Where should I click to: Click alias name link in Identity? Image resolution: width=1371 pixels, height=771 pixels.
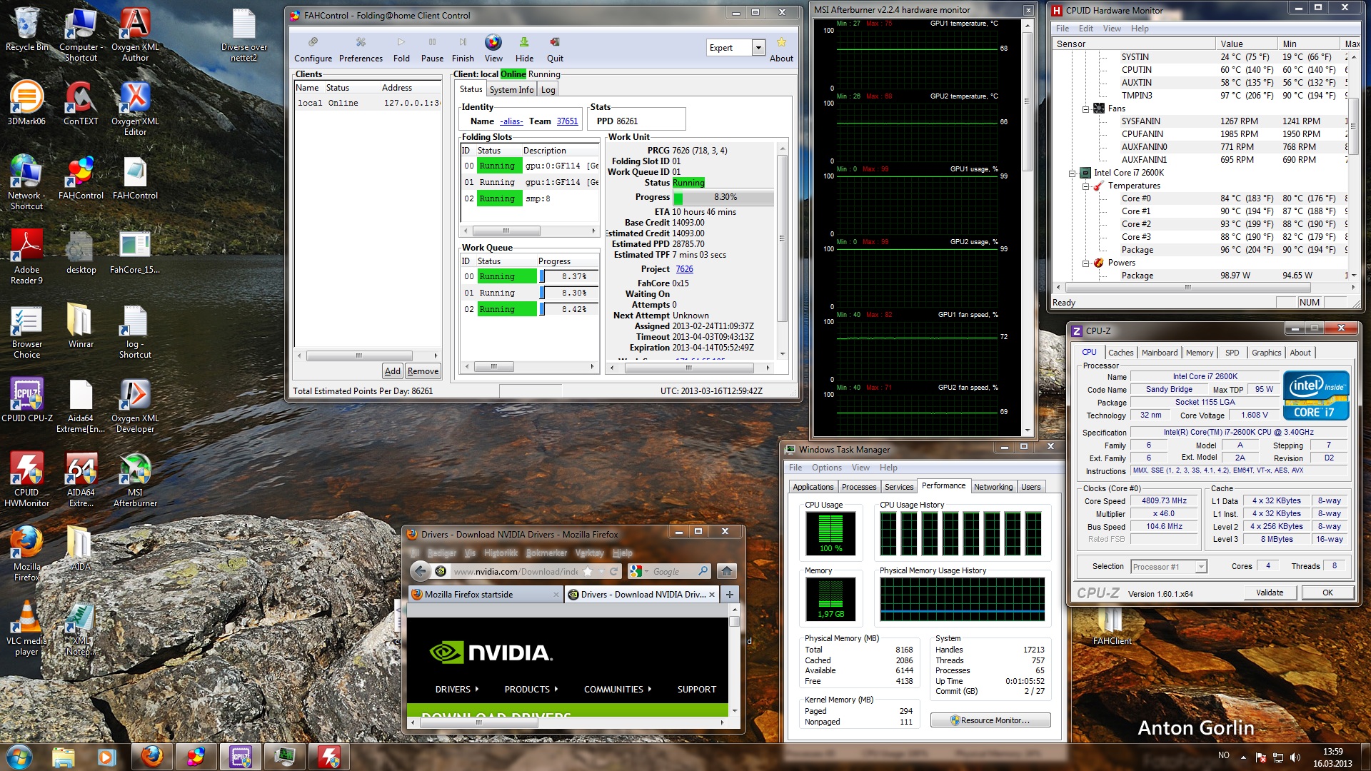click(x=511, y=121)
